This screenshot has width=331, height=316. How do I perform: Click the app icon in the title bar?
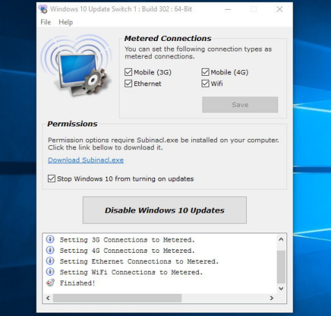(x=43, y=9)
